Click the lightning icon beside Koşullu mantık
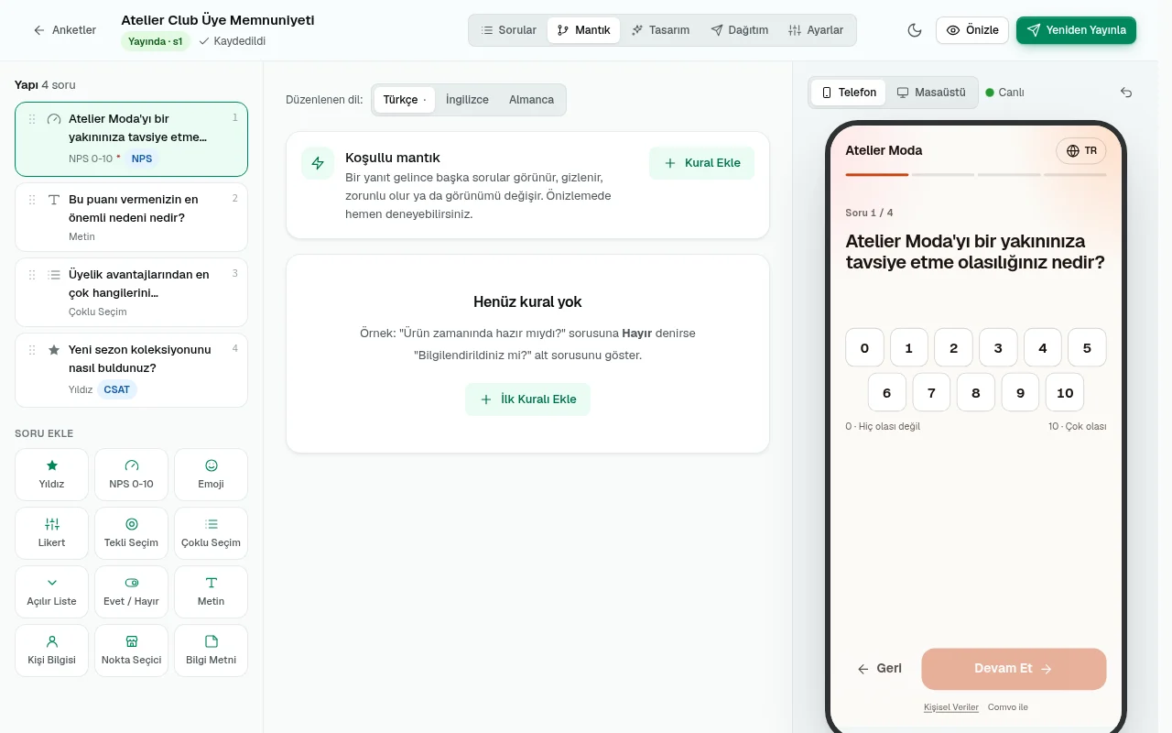1172x733 pixels. [x=318, y=163]
